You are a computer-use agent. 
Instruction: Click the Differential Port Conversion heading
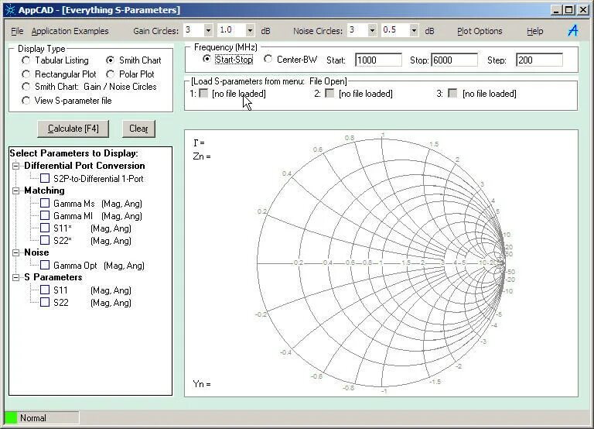[x=84, y=166]
